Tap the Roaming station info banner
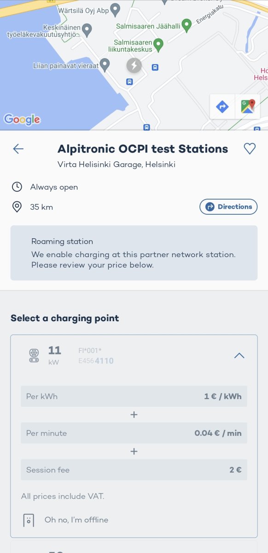The height and width of the screenshot is (553, 268). tap(134, 253)
